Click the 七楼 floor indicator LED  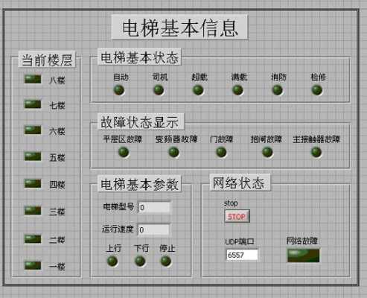point(33,104)
